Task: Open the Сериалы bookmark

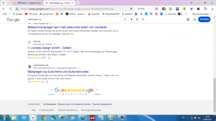Action: pyautogui.click(x=94, y=14)
